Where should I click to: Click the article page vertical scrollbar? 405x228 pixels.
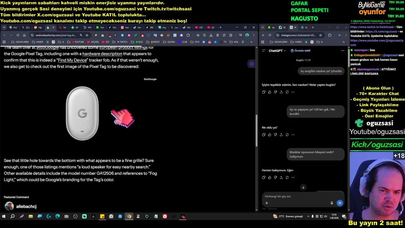(257, 130)
